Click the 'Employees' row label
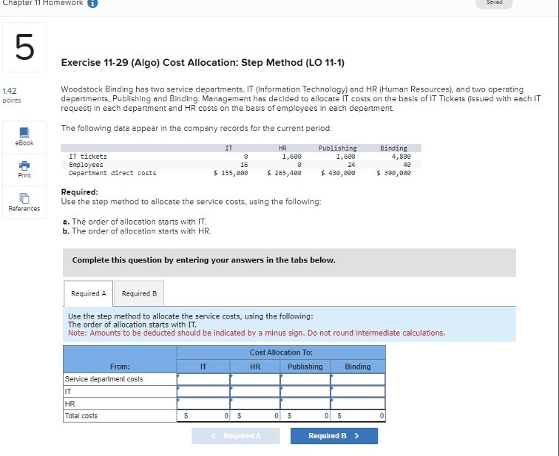This screenshot has height=456, width=559. click(x=86, y=165)
